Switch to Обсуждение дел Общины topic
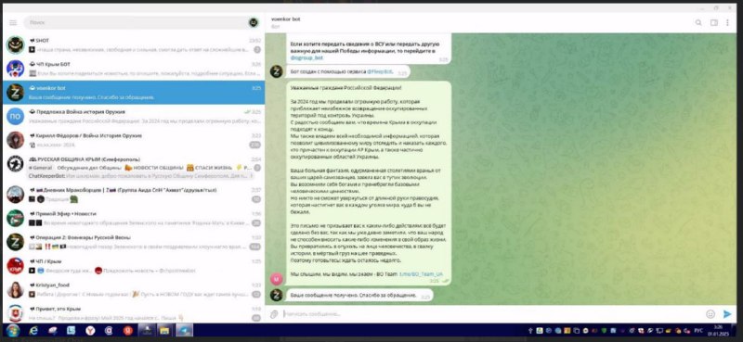The height and width of the screenshot is (342, 743). [89, 168]
